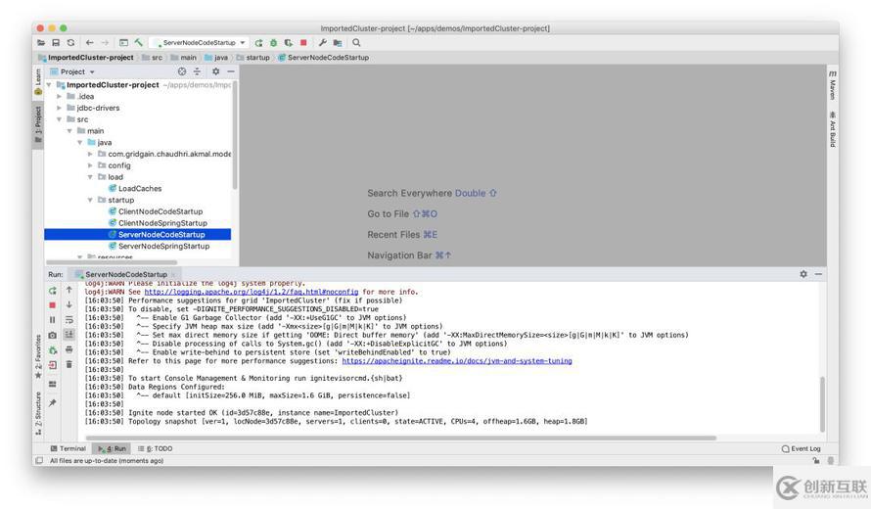Open the Learn side tab
The width and height of the screenshot is (871, 509).
pyautogui.click(x=38, y=81)
